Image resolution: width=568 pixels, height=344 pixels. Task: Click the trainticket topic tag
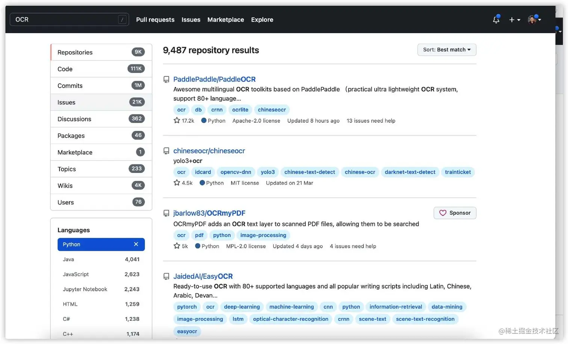click(458, 172)
